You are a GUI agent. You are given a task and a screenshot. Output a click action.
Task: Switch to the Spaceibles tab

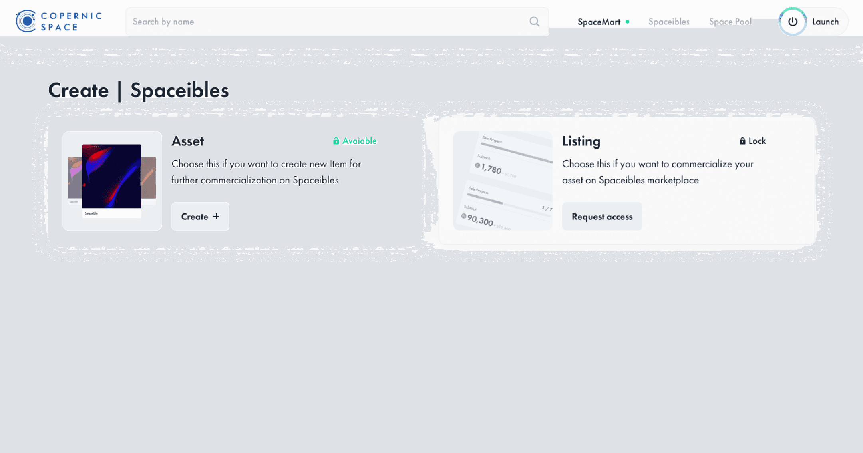tap(668, 22)
